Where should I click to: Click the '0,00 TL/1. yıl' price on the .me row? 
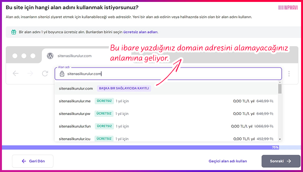pos(244,101)
